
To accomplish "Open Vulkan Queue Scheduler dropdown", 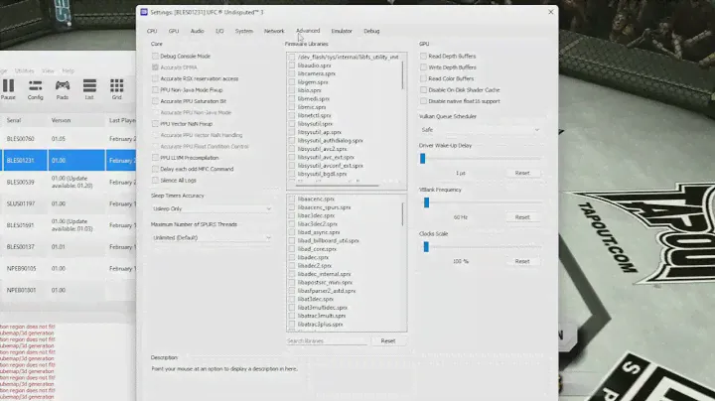I will point(481,129).
